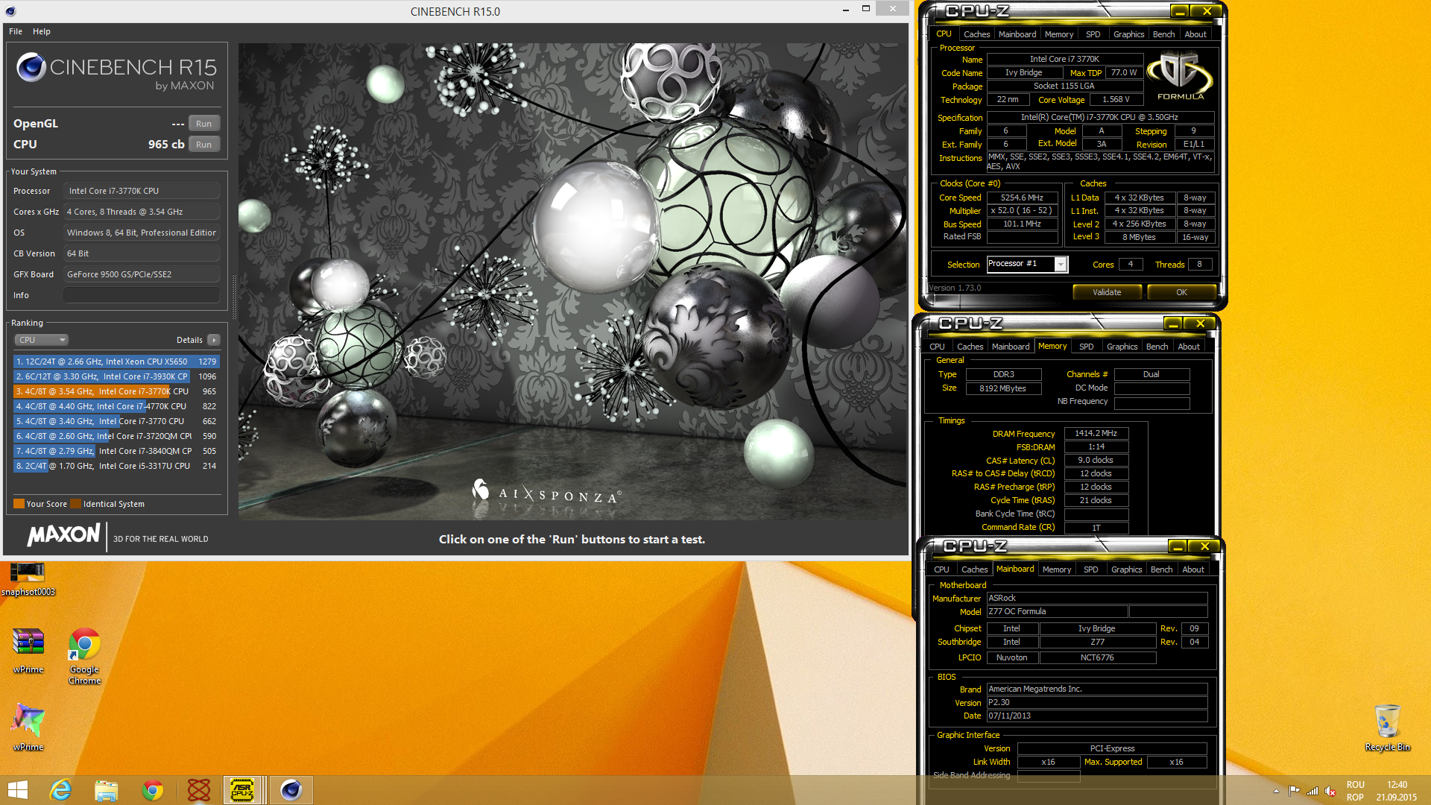This screenshot has height=805, width=1431.
Task: Click OK in the top CPU-Z window
Action: tap(1181, 292)
